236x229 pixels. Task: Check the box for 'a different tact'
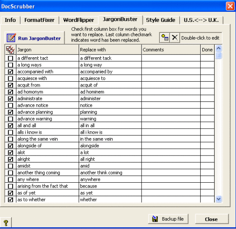coord(10,58)
